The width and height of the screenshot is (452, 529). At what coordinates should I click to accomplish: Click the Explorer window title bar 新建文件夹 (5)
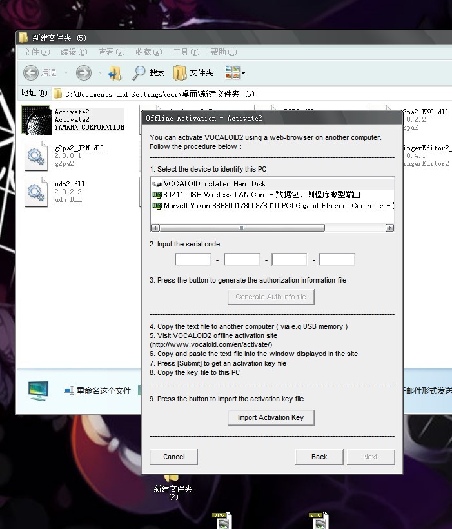234,37
